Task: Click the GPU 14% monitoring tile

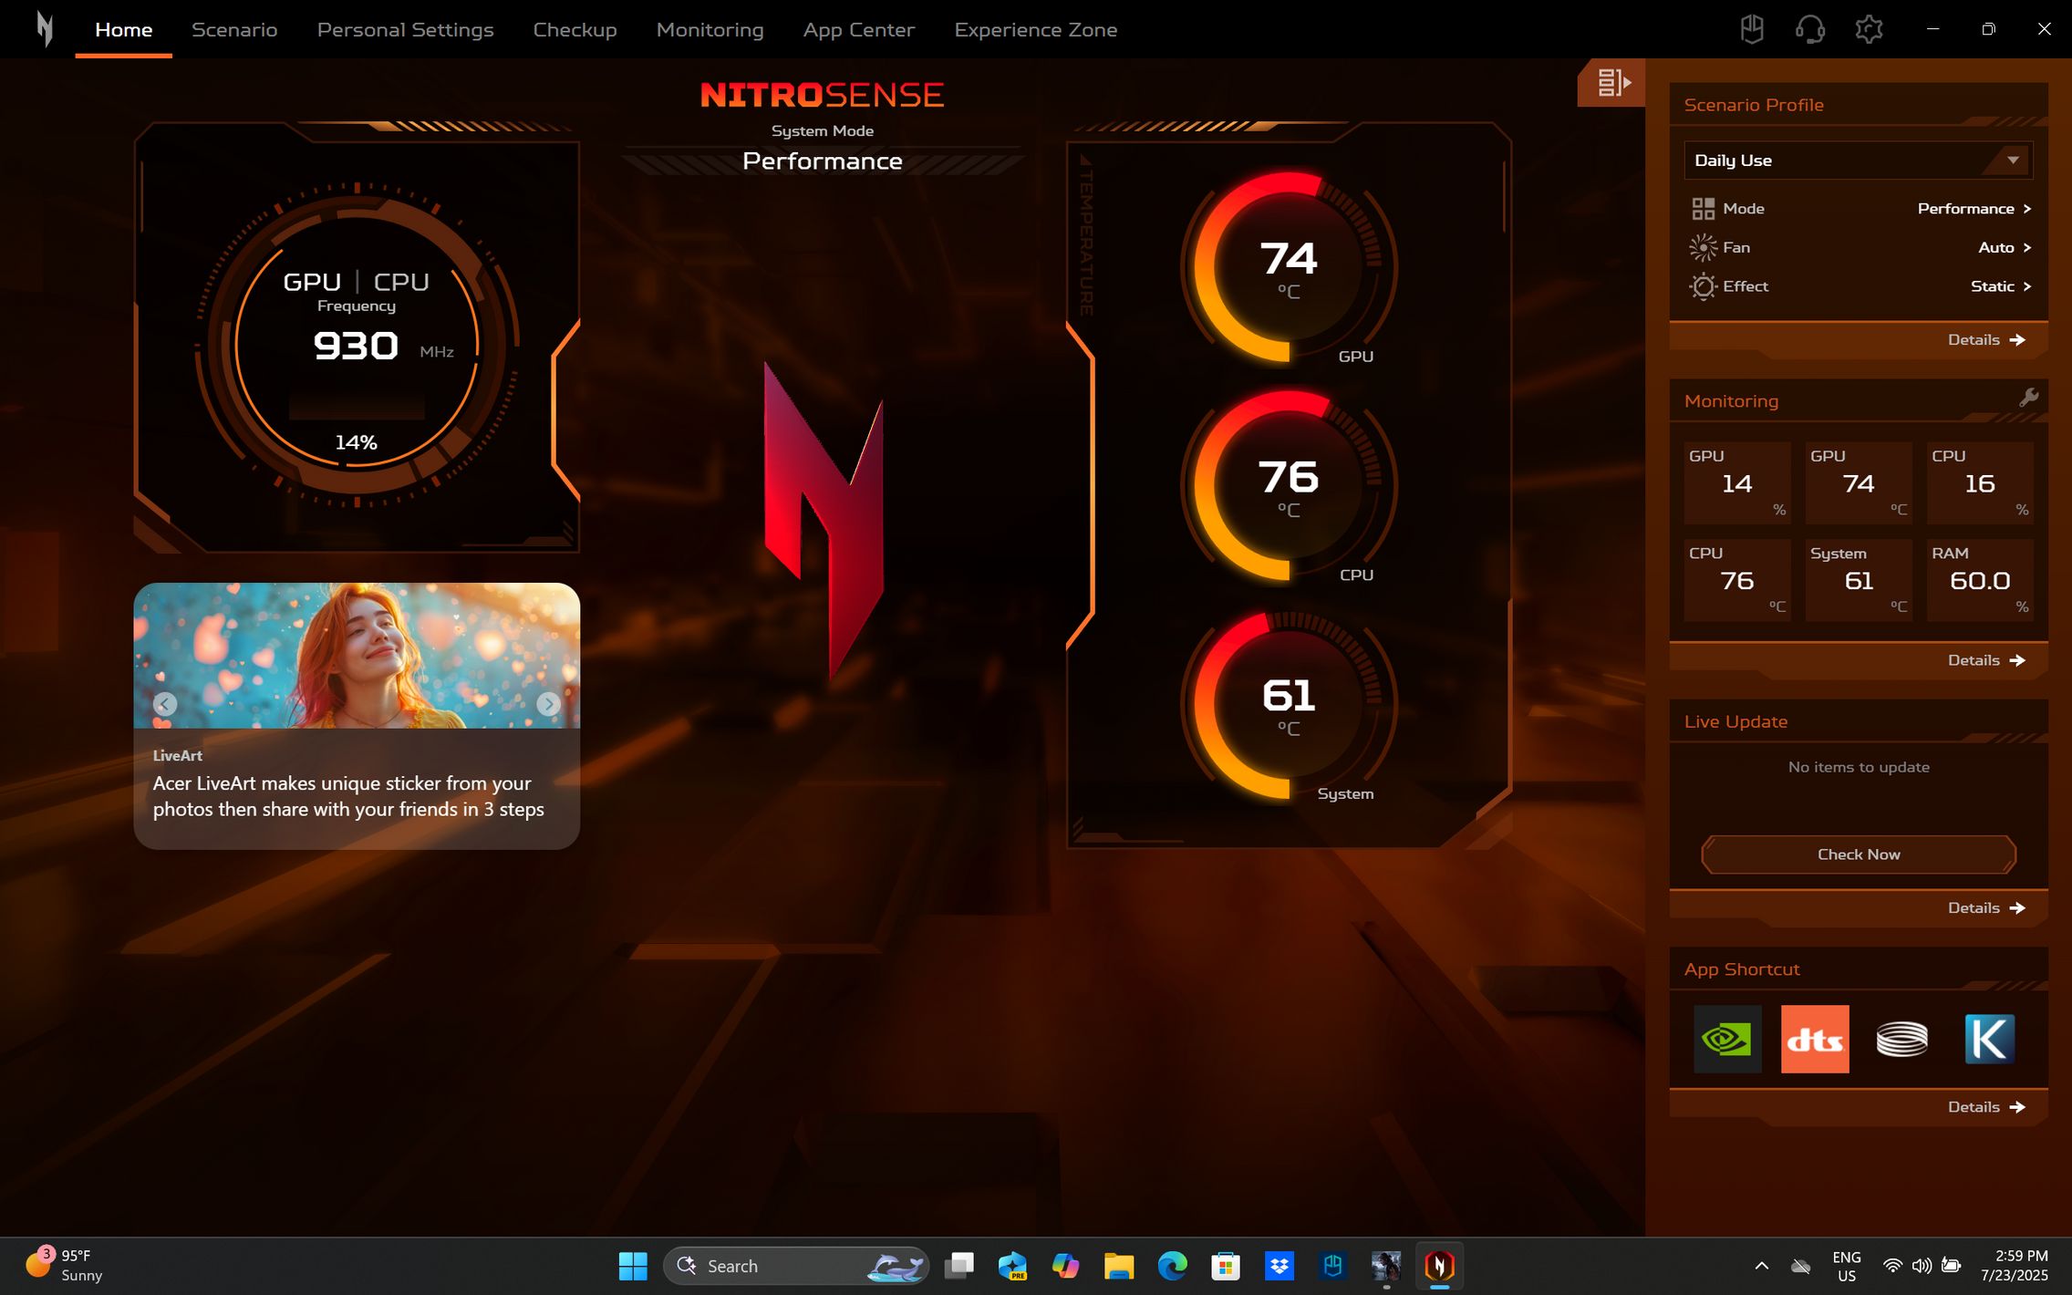Action: (1737, 482)
